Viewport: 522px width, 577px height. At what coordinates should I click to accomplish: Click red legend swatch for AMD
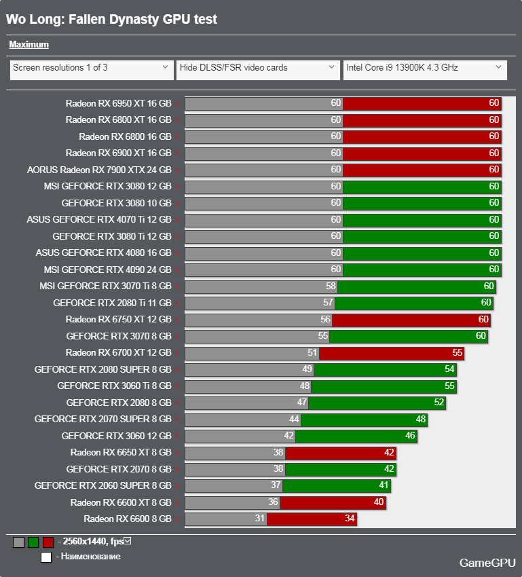pos(48,542)
